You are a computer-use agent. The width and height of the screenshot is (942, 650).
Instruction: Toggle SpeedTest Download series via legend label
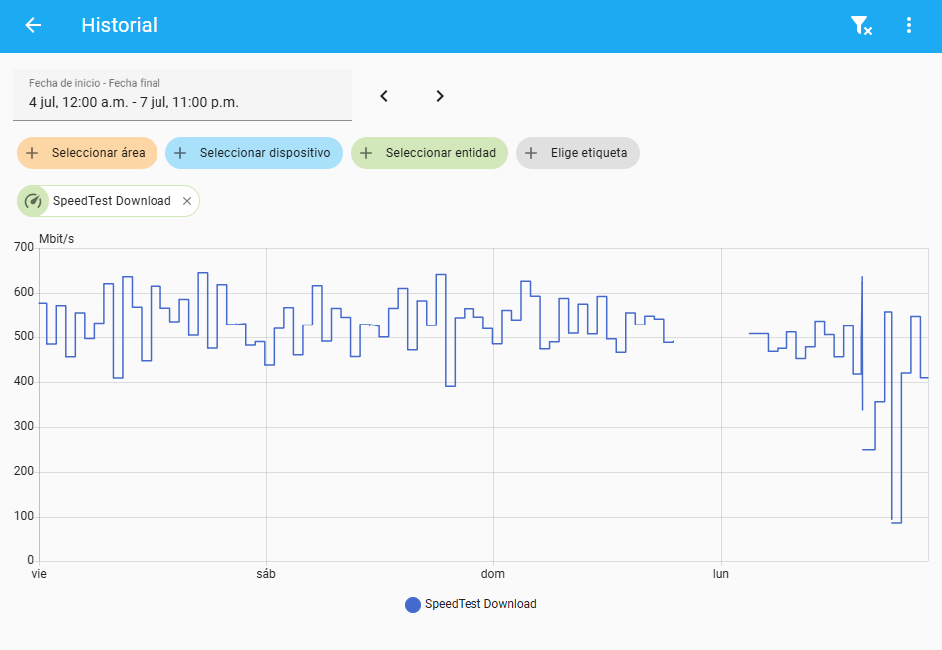480,604
